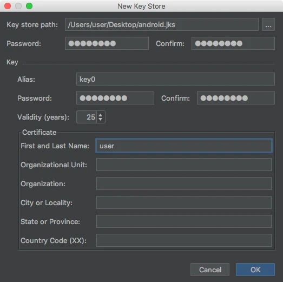Image resolution: width=283 pixels, height=282 pixels.
Task: Click the Alias field containing key0
Action: (x=175, y=79)
